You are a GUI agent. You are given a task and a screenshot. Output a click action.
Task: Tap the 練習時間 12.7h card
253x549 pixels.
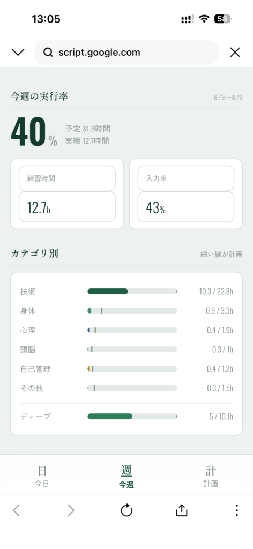click(x=67, y=194)
